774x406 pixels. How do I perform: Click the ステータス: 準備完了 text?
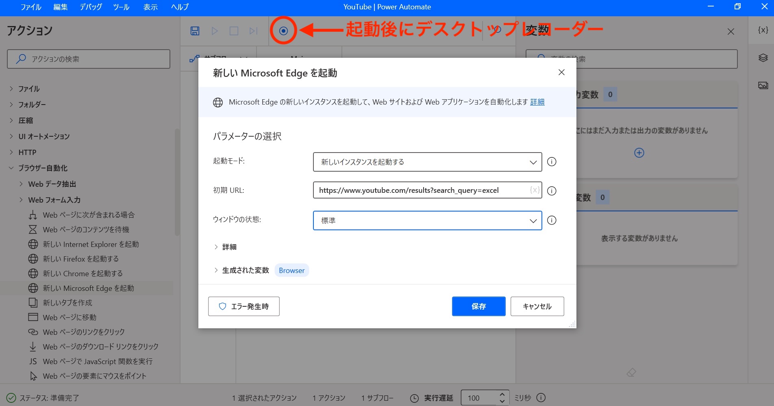(49, 398)
